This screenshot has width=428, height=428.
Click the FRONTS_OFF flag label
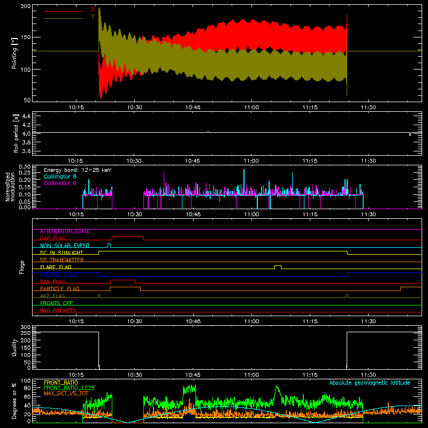[x=57, y=303]
